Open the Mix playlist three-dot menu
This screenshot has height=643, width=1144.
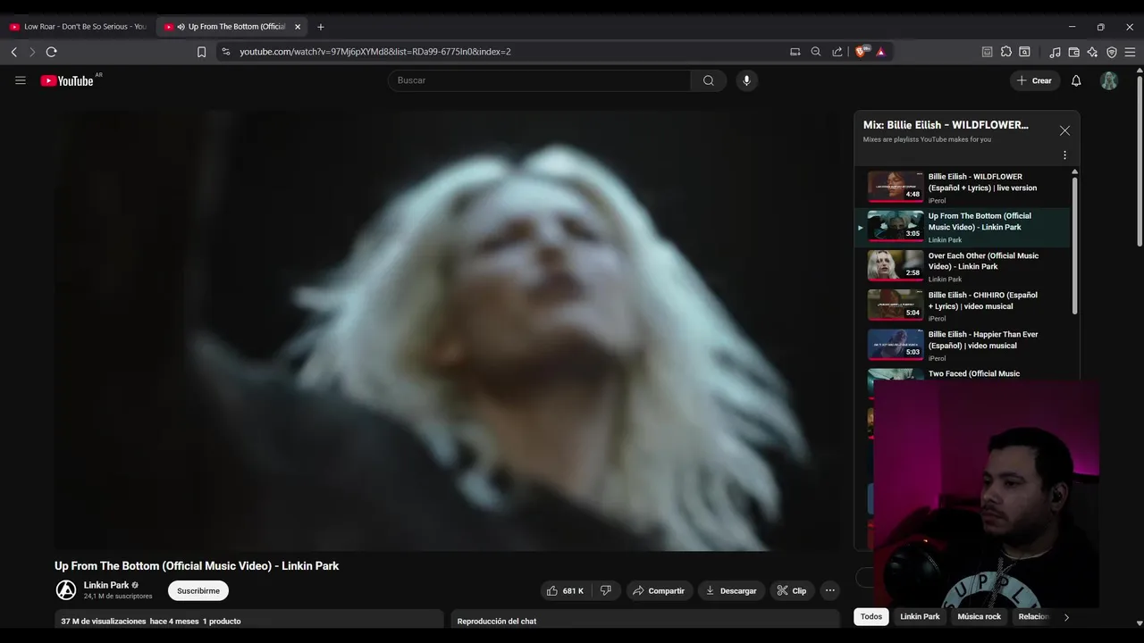tap(1064, 155)
